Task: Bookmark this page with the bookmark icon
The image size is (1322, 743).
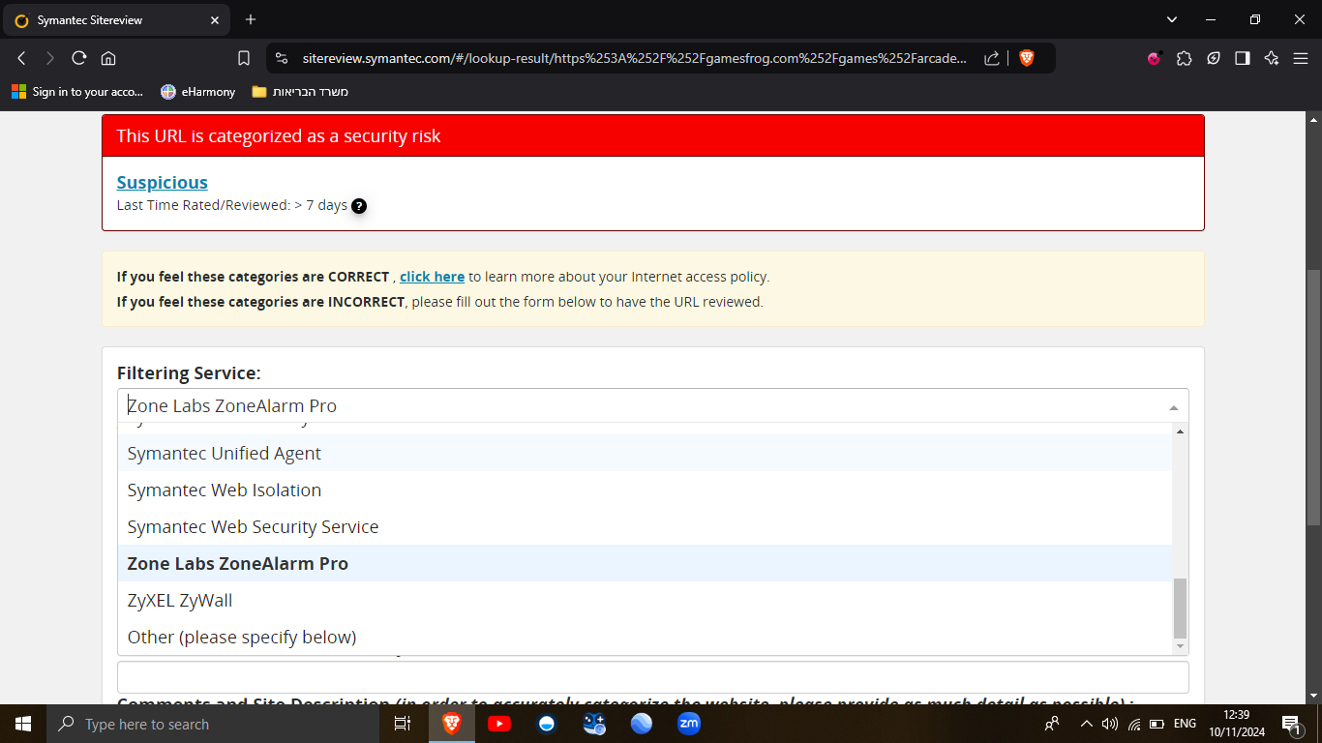Action: click(x=244, y=58)
